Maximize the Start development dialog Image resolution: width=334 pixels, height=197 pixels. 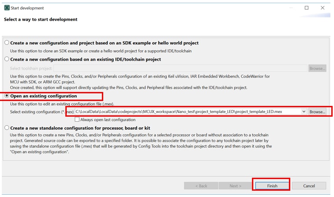pyautogui.click(x=307, y=8)
